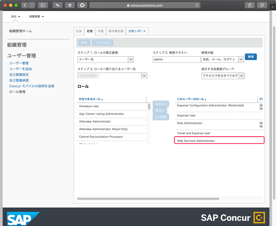Click the double-arrow extension icon in toolbar
This screenshot has height=226, width=276.
click(x=57, y=5)
